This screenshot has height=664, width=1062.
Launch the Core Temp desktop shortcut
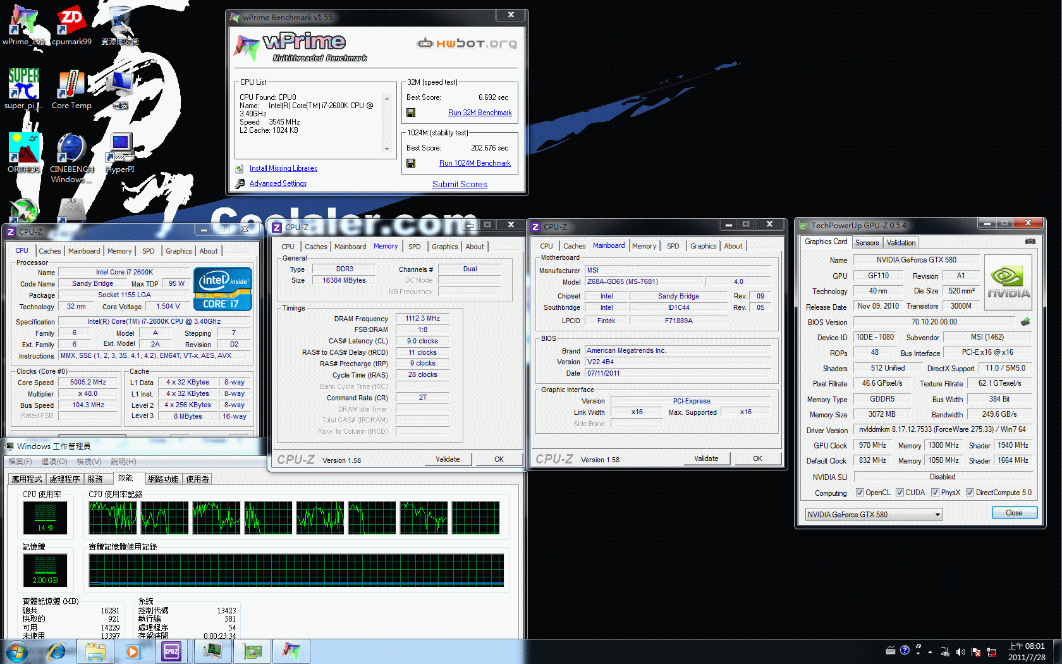pyautogui.click(x=71, y=89)
